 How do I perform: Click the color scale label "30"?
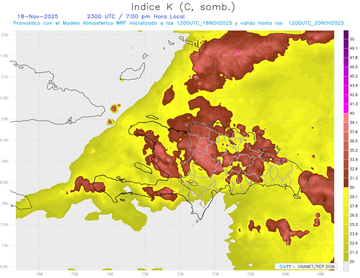point(352,187)
